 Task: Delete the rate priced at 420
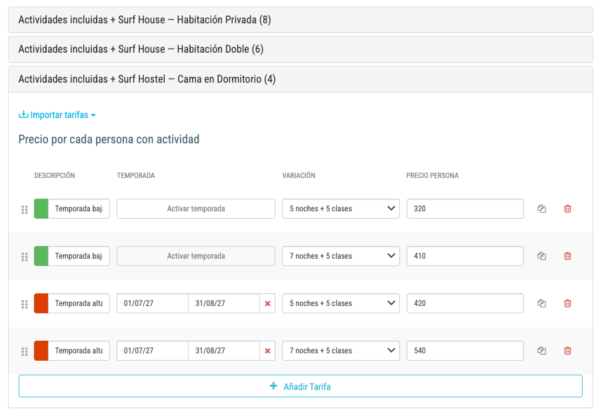tap(567, 303)
